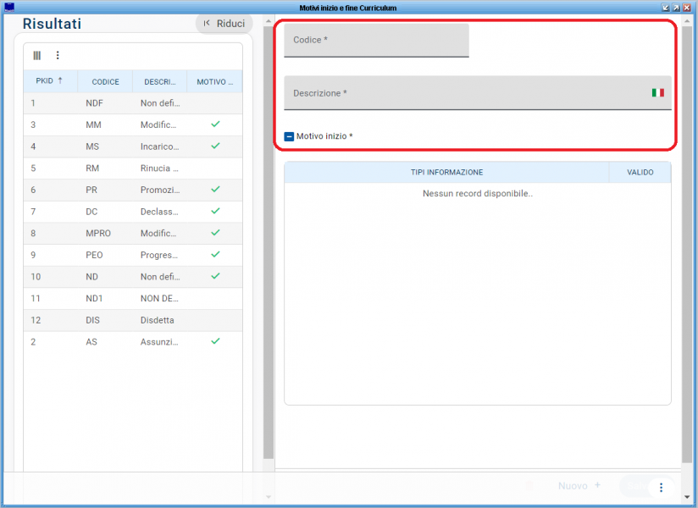Click the results scrollbar up arrow
The width and height of the screenshot is (698, 508).
coord(268,21)
